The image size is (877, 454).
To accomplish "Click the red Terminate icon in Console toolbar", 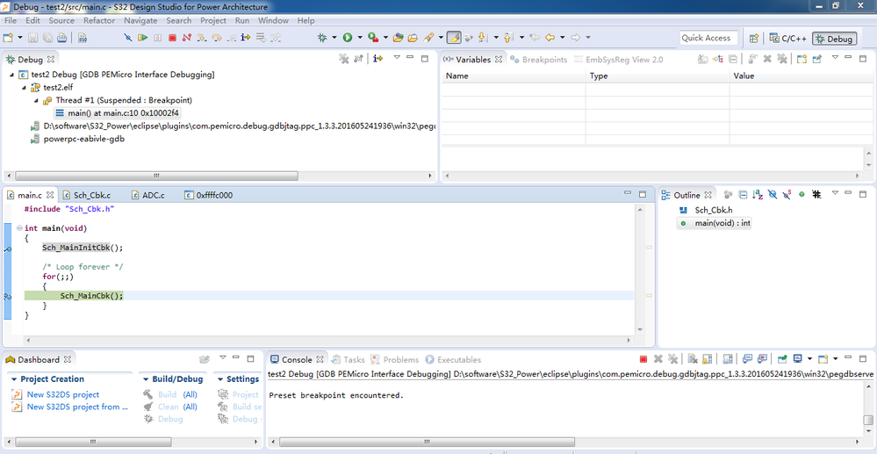I will pos(643,359).
